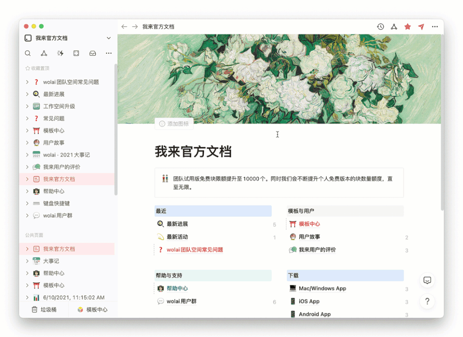Expand 最新进展 in favorites

pos(27,94)
